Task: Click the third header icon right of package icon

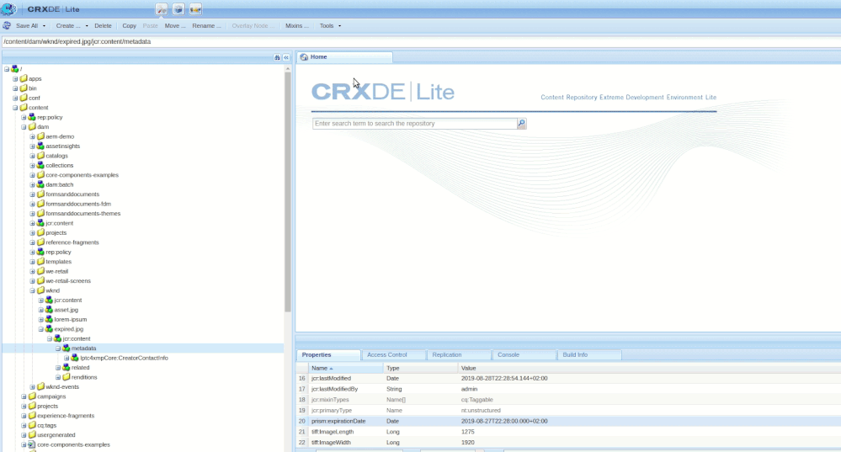Action: click(x=195, y=9)
